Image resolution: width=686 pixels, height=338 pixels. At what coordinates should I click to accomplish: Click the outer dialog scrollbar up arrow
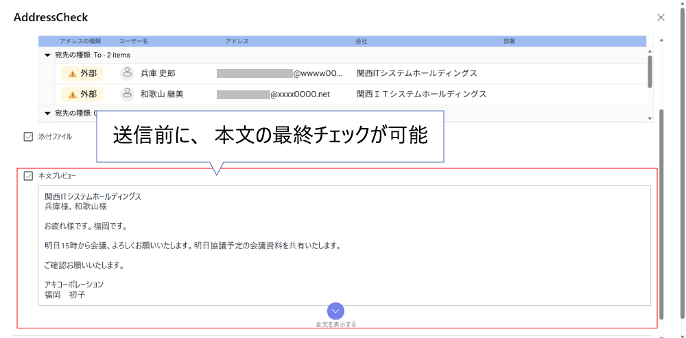point(661,40)
